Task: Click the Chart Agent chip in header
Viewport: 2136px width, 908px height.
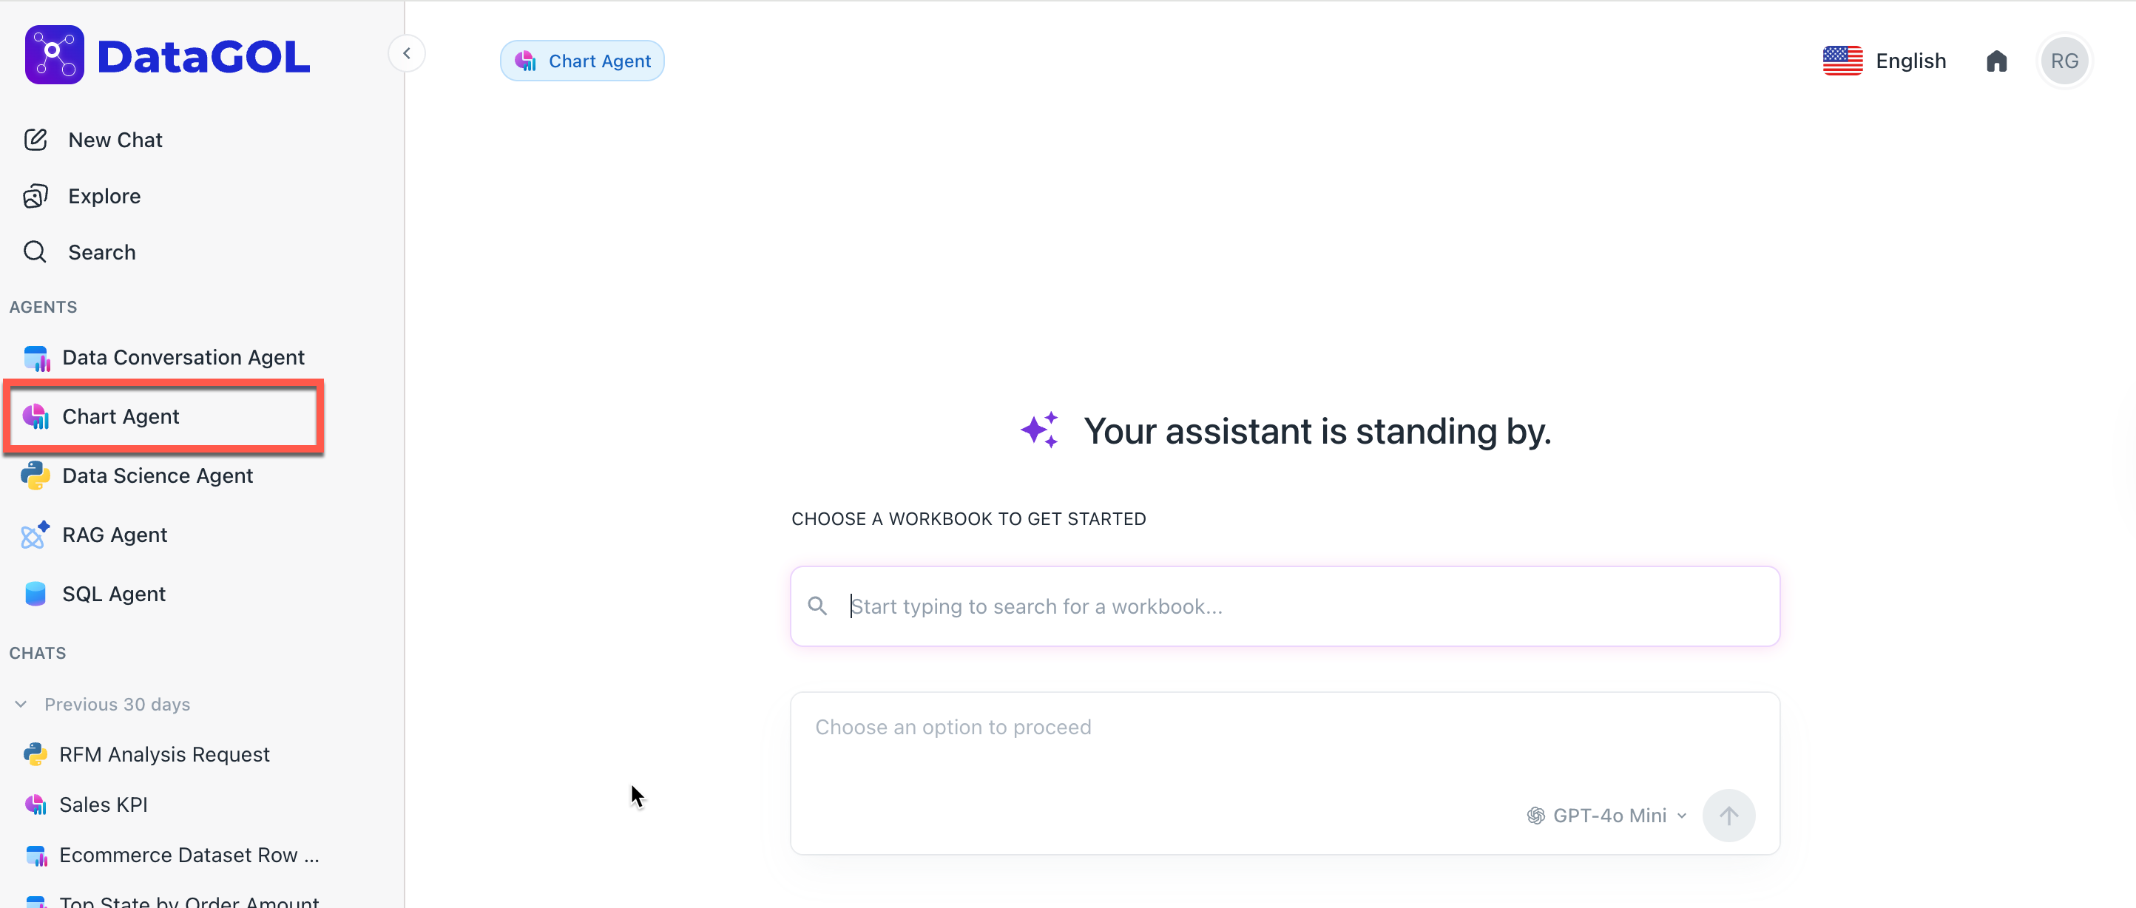Action: 581,61
